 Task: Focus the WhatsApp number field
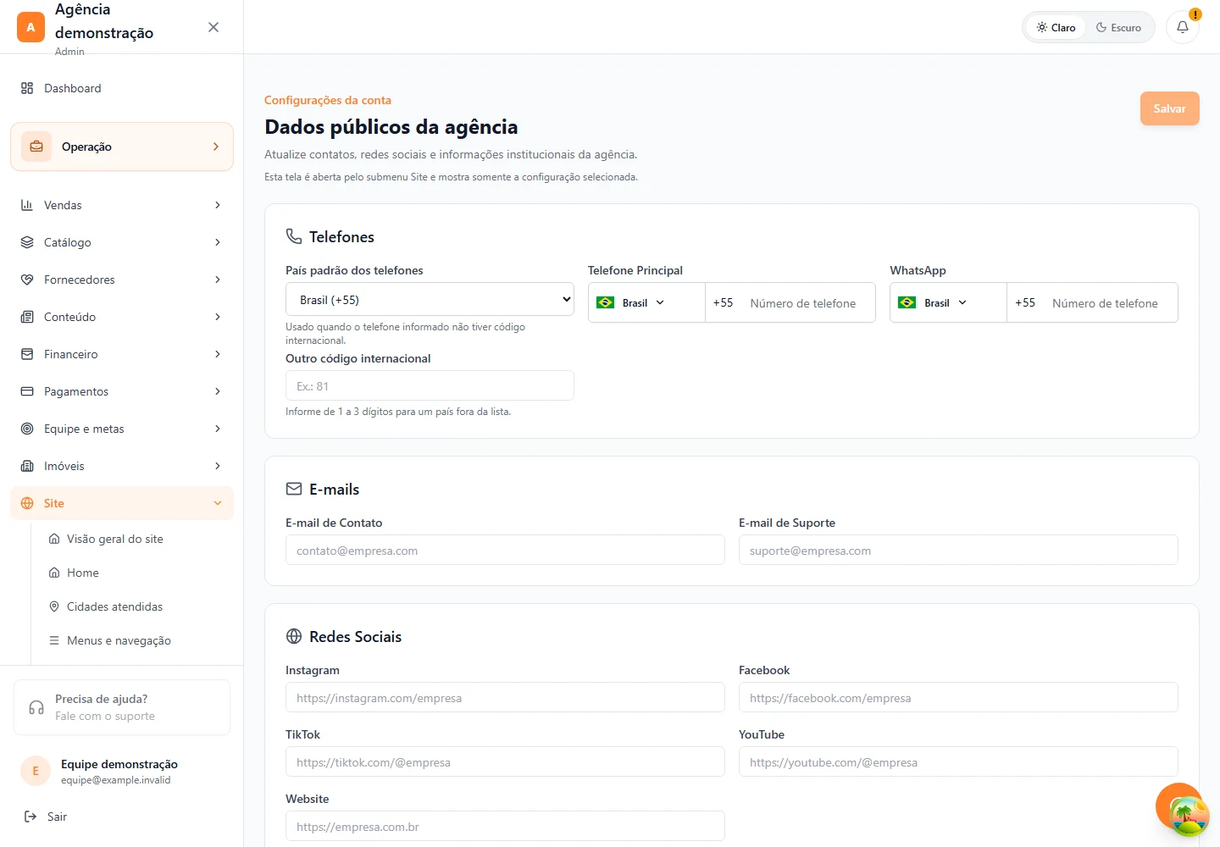click(1110, 302)
